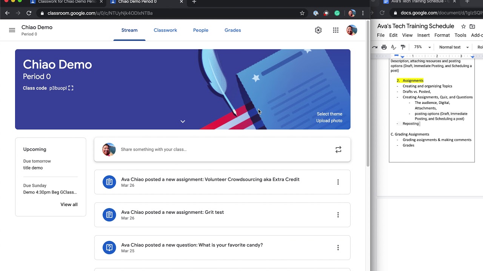Reload the Classroom page
Screen dimensions: 483x271
pos(29,13)
